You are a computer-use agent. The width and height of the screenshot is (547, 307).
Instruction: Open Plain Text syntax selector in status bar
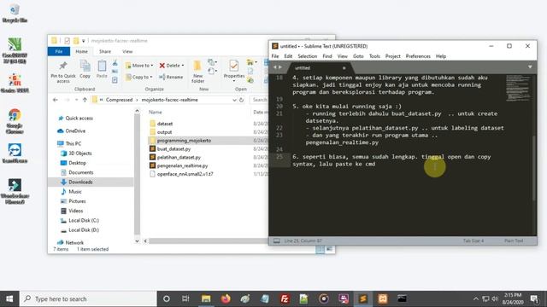(x=514, y=240)
